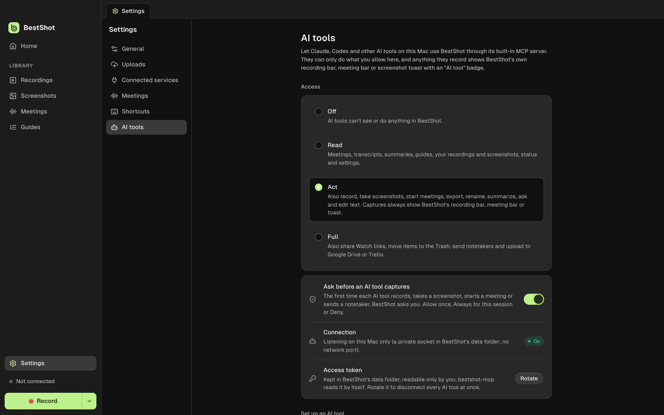This screenshot has height=415, width=664.
Task: Click the AI tools page heading
Action: coord(318,38)
